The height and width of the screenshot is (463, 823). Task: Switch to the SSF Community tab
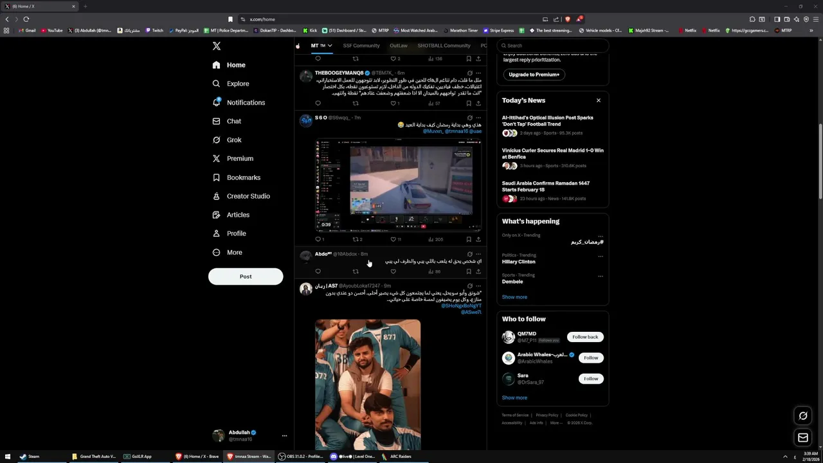(x=361, y=46)
